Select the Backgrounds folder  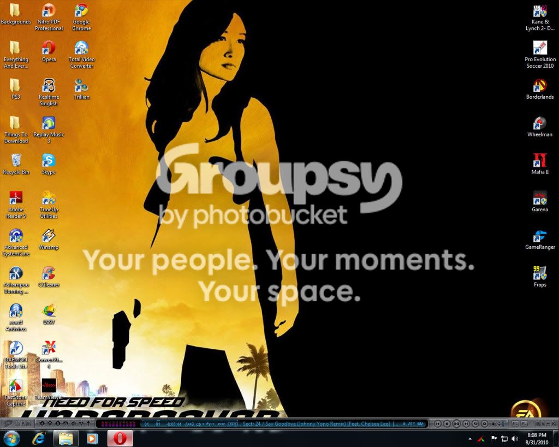tap(16, 14)
